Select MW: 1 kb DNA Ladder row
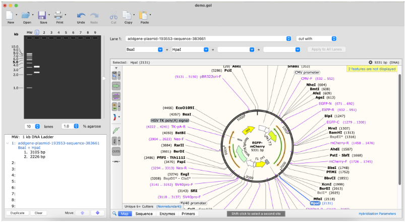 [33, 137]
